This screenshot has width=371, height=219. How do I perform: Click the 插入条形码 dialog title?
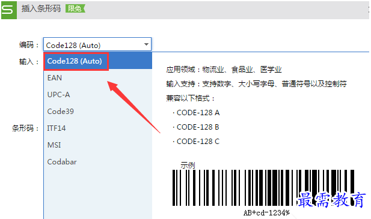click(41, 8)
